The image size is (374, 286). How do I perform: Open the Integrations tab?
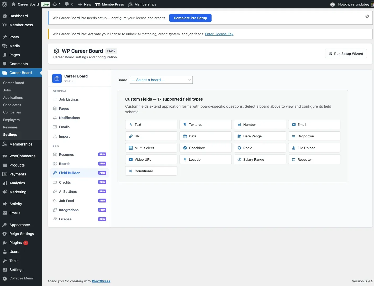80,210
